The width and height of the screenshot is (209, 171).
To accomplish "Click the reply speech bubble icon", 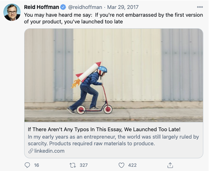I will pyautogui.click(x=28, y=165).
